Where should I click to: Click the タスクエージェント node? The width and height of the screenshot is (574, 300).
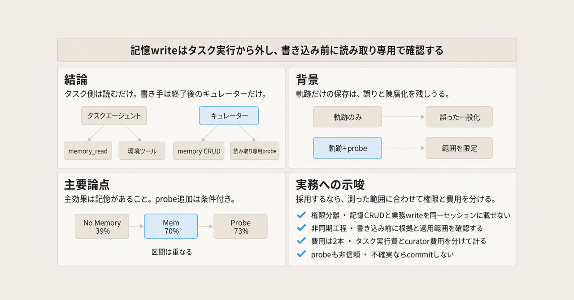coord(114,116)
